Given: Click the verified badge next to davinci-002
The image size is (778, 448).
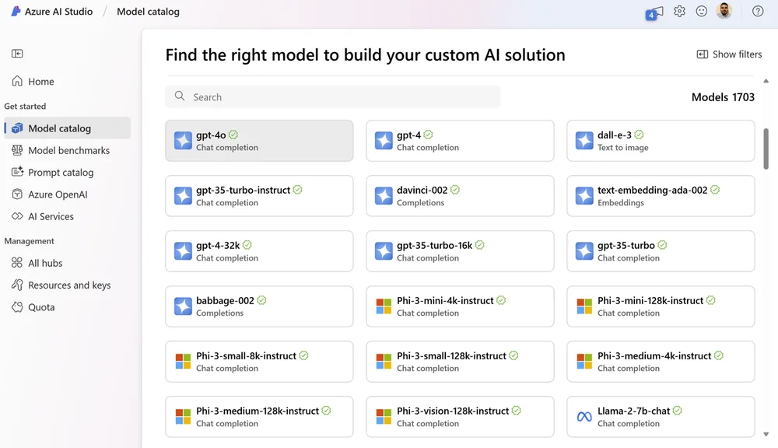Looking at the screenshot, I should point(455,190).
